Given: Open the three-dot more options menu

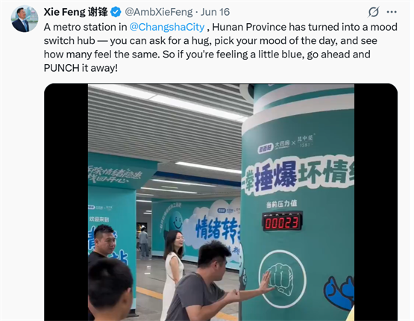Looking at the screenshot, I should (x=392, y=12).
